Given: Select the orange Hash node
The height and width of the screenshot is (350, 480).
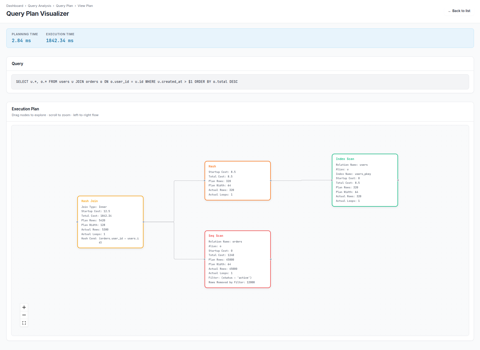Looking at the screenshot, I should click(238, 181).
